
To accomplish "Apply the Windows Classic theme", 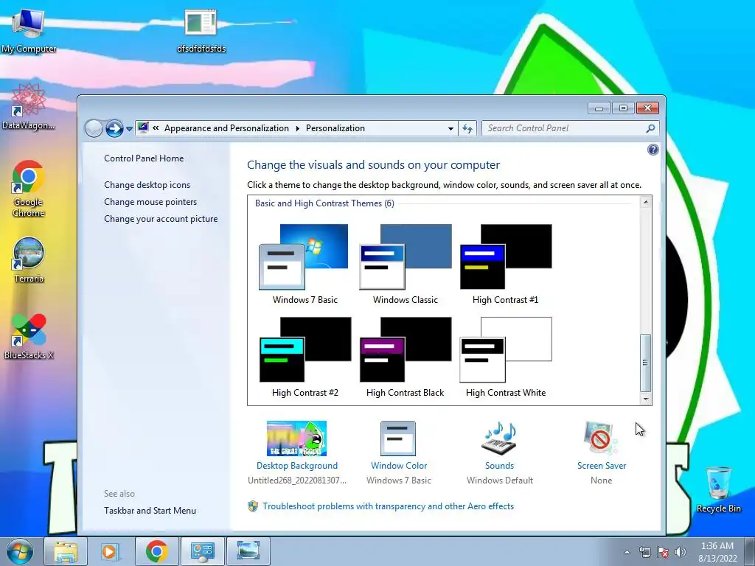I will pos(406,264).
